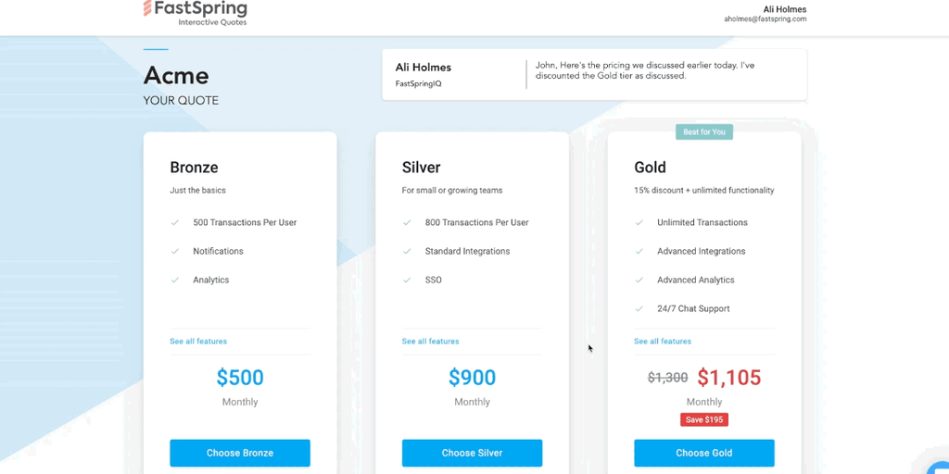This screenshot has height=474, width=949.
Task: Click checkmark beside Unlimited Transactions
Action: 639,222
